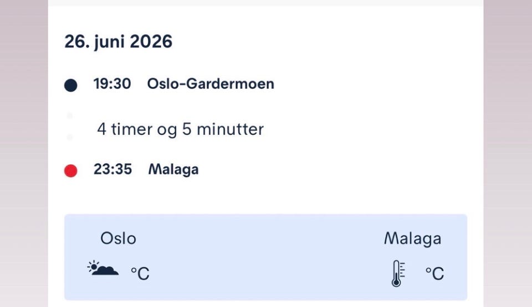Click the Oslo partly cloudy weather icon
This screenshot has width=532, height=307.
click(103, 269)
